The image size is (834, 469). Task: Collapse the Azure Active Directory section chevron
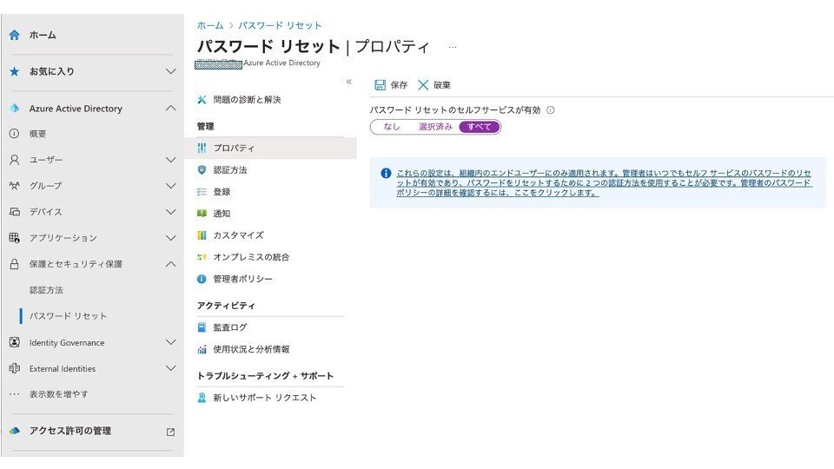pos(170,108)
